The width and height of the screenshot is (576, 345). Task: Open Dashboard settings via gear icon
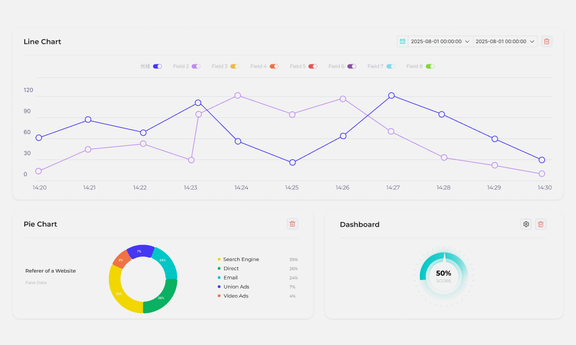click(525, 224)
